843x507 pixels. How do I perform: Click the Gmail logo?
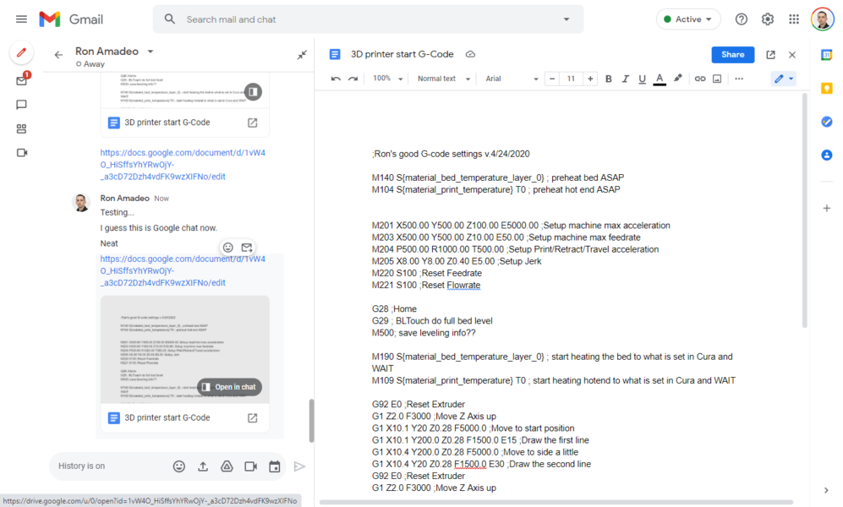[71, 19]
